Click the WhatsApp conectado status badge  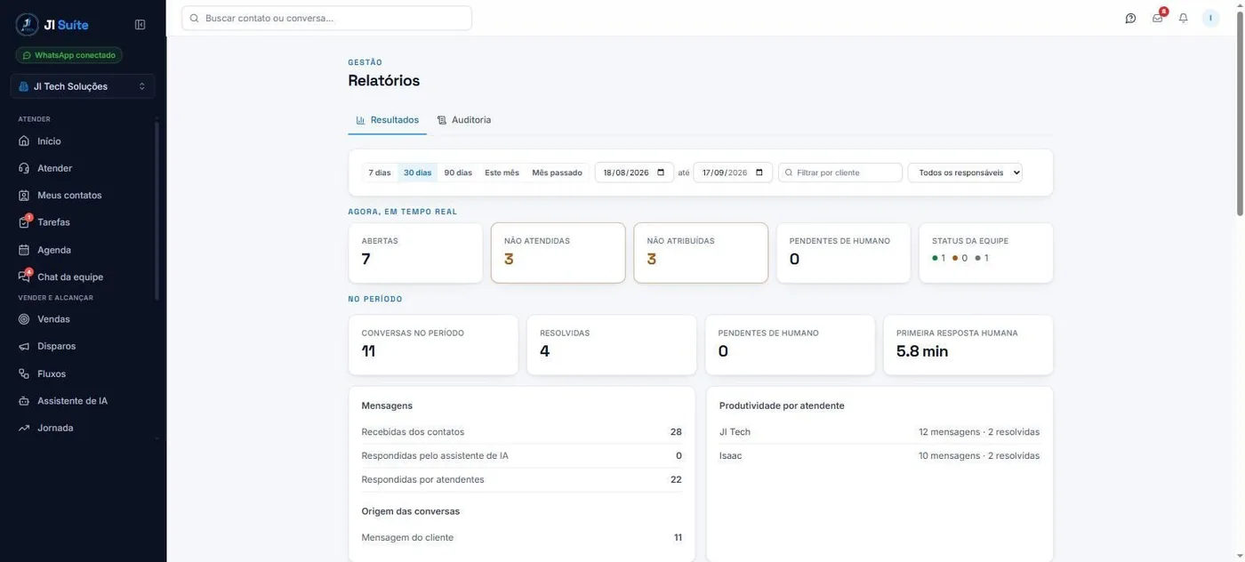pyautogui.click(x=68, y=55)
